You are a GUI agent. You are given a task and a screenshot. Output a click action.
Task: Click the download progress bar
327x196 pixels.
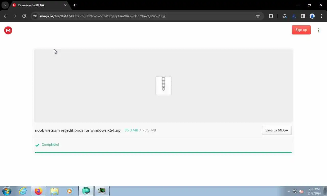pyautogui.click(x=163, y=152)
